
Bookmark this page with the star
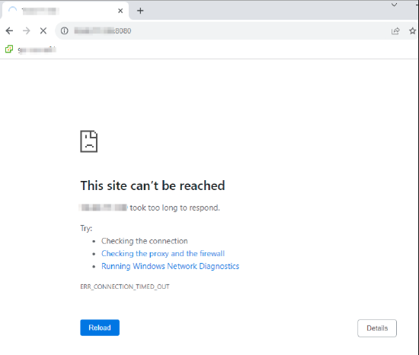412,31
